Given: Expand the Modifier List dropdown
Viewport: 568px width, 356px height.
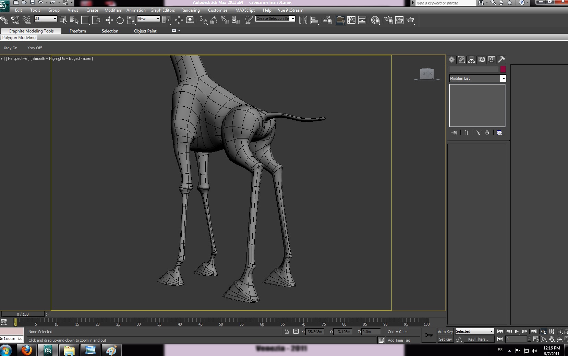Looking at the screenshot, I should [x=503, y=79].
